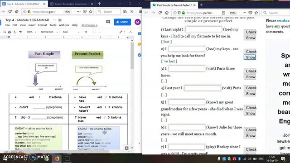
Task: Open Keep notes in Docs side panel
Action: point(140,44)
